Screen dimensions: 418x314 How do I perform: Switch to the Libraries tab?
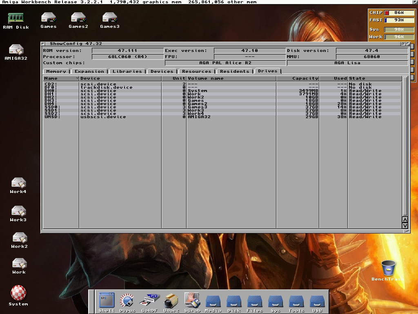(x=127, y=71)
